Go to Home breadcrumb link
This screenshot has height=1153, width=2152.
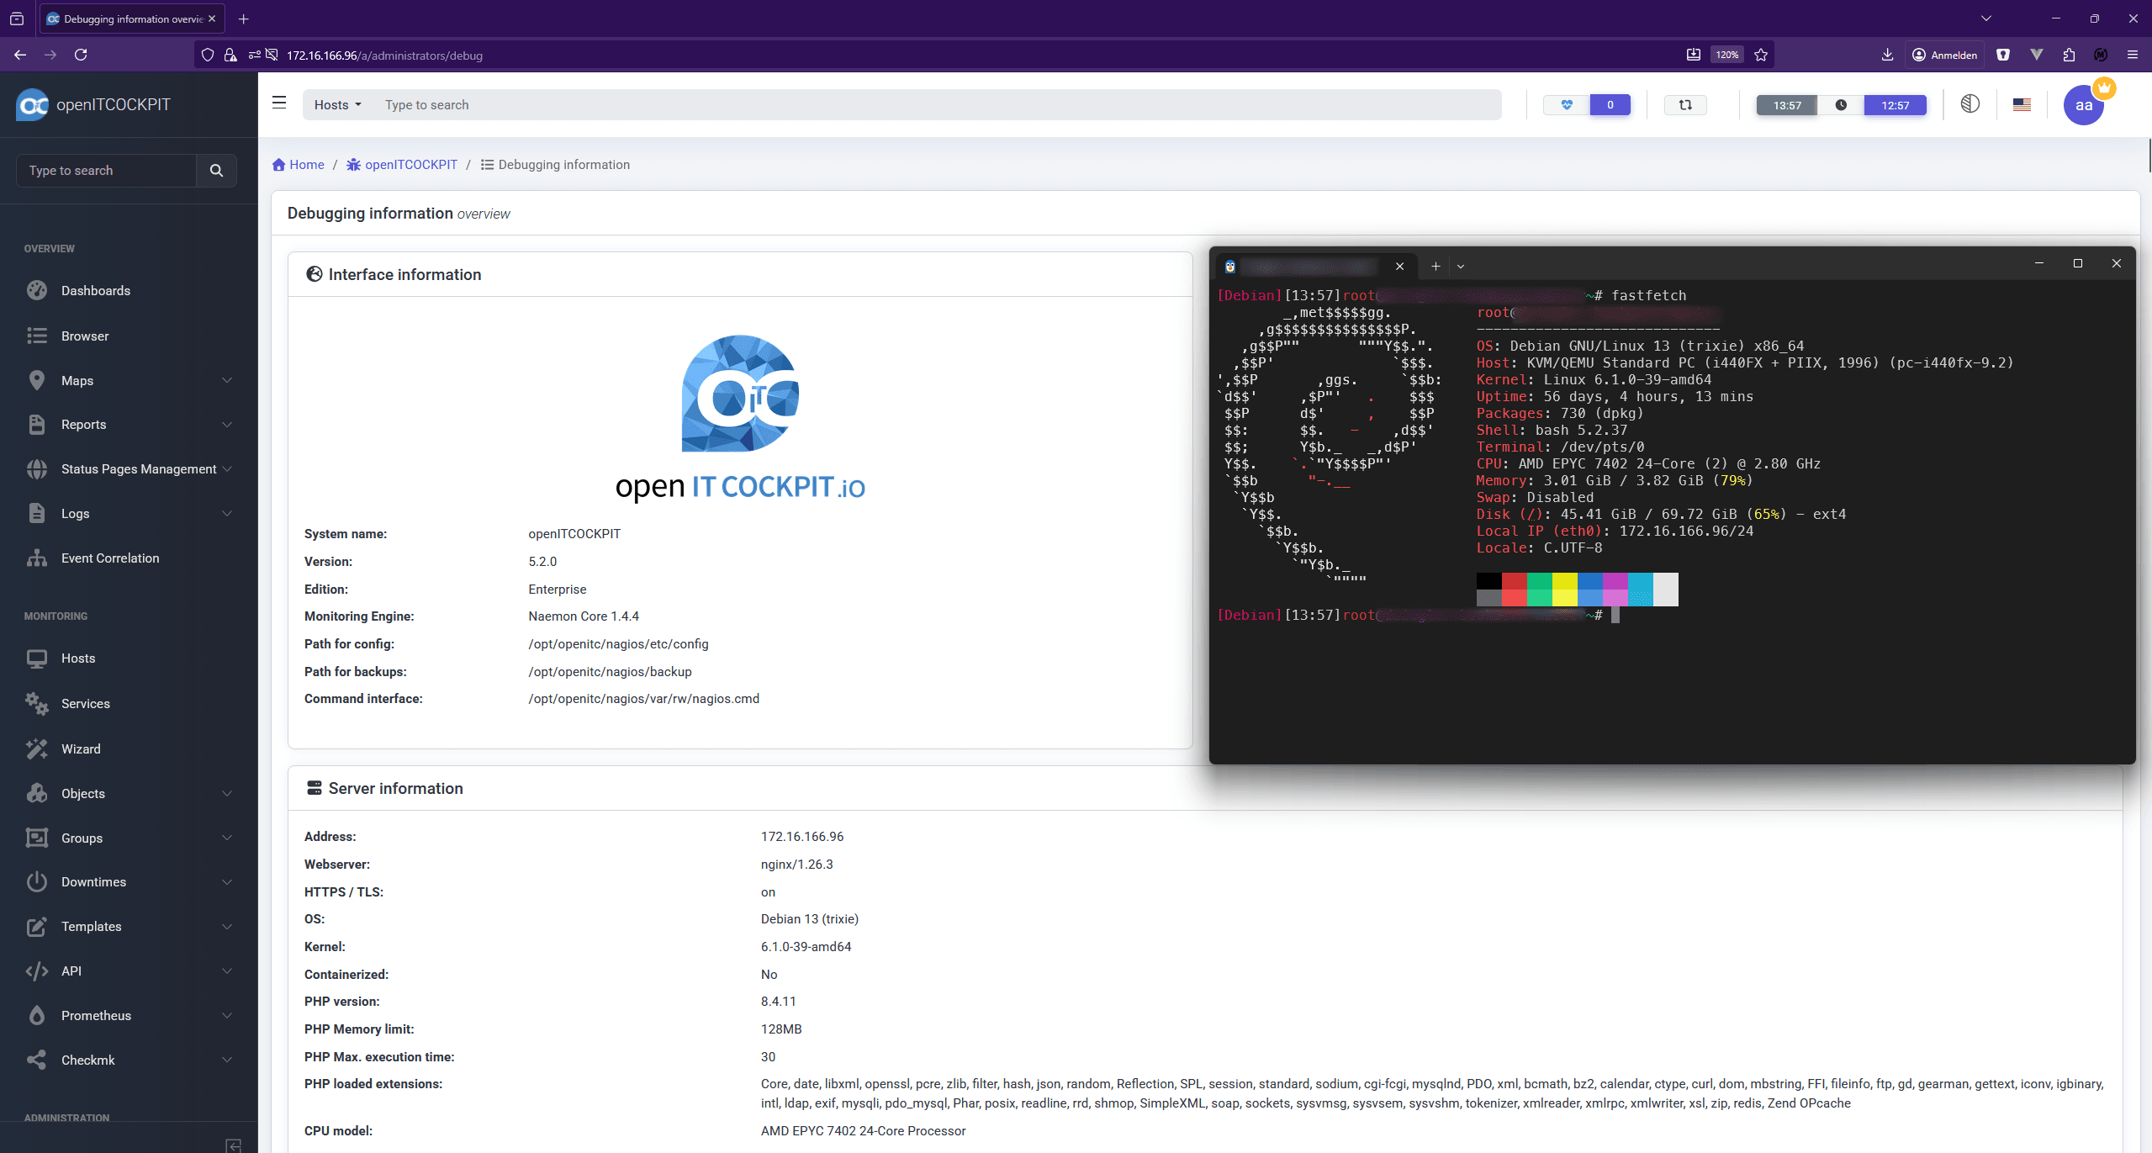point(299,165)
